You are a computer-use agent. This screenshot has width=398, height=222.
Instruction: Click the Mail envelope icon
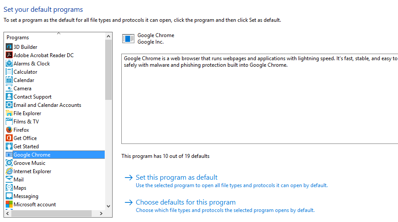9,180
